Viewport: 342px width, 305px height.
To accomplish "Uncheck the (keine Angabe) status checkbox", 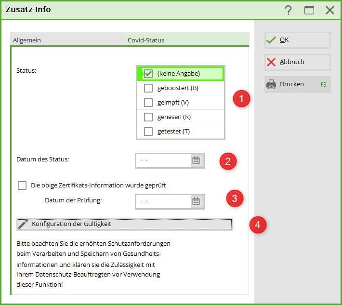I will pyautogui.click(x=148, y=74).
